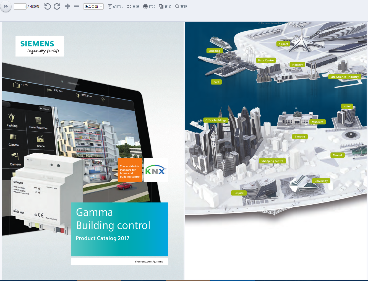Click the Shopping centre label
368x281 pixels.
click(x=272, y=161)
